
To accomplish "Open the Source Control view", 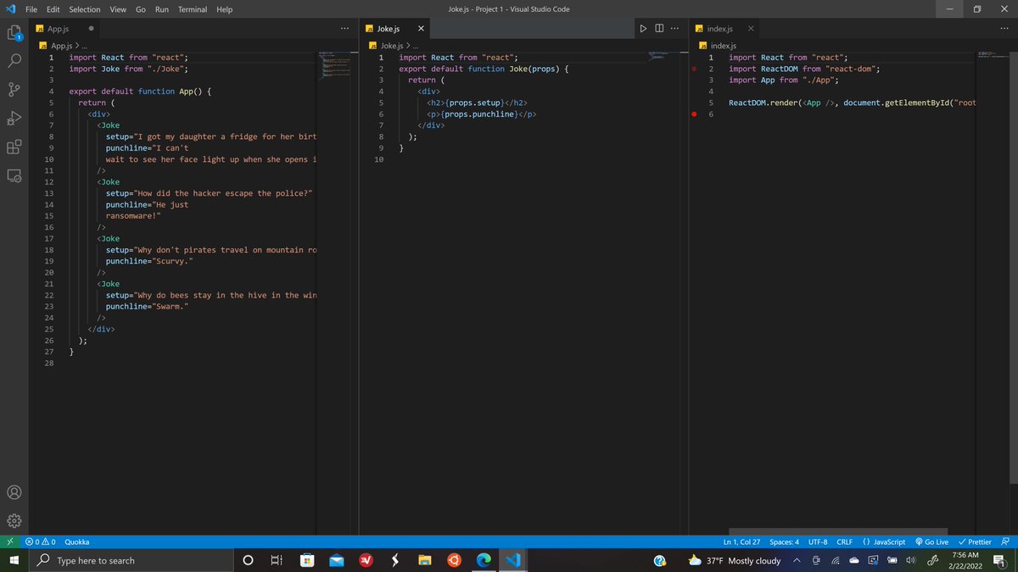I will tap(14, 90).
